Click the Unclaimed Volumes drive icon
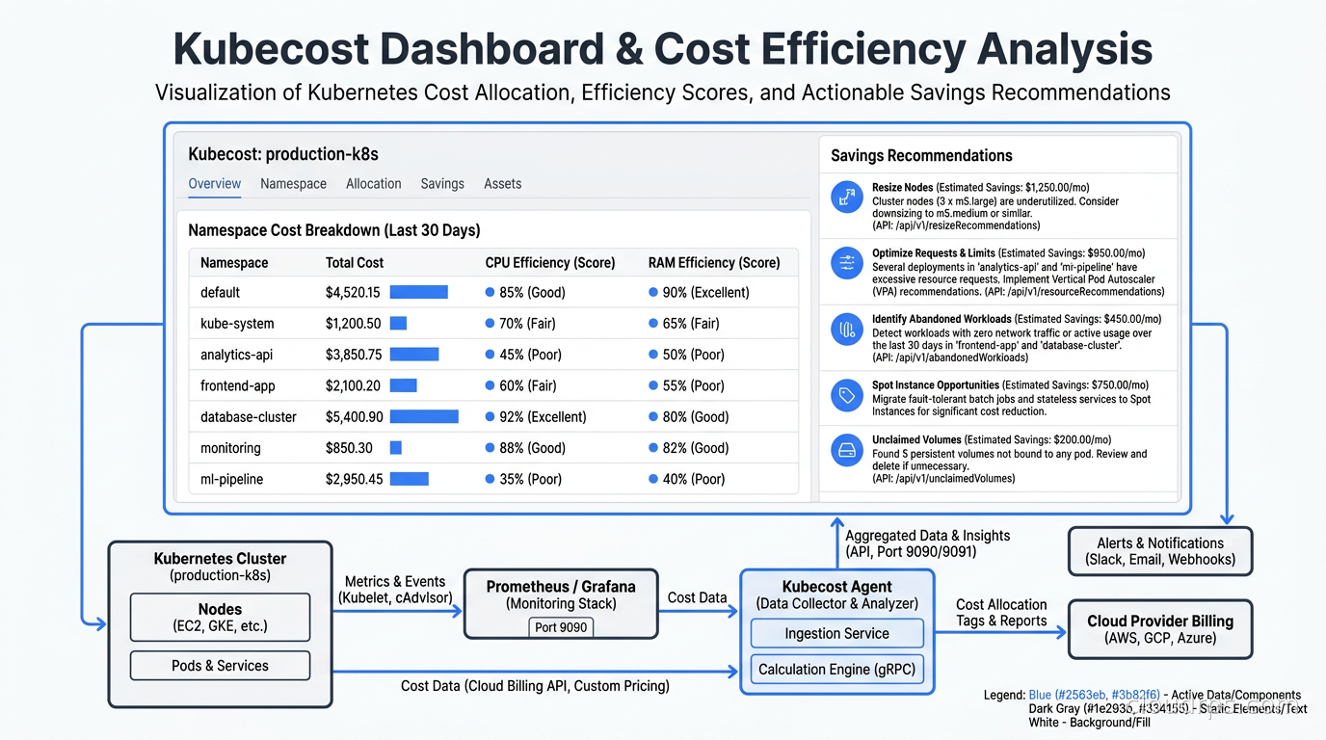The height and width of the screenshot is (740, 1326). pyautogui.click(x=847, y=450)
